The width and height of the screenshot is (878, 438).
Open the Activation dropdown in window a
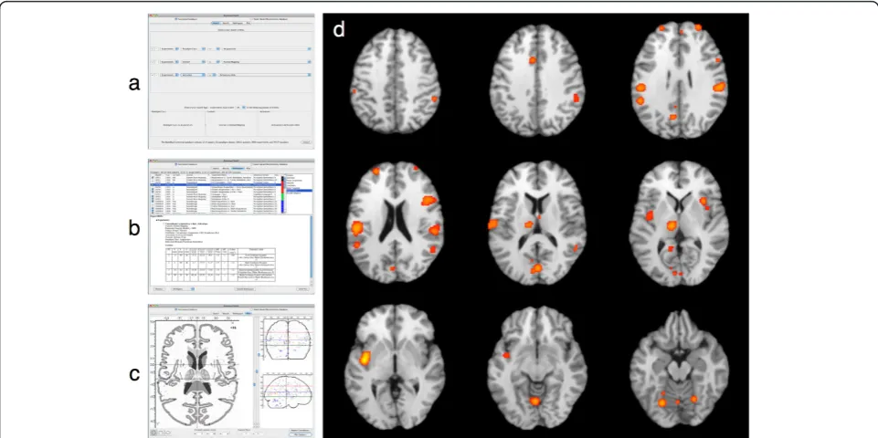point(193,75)
